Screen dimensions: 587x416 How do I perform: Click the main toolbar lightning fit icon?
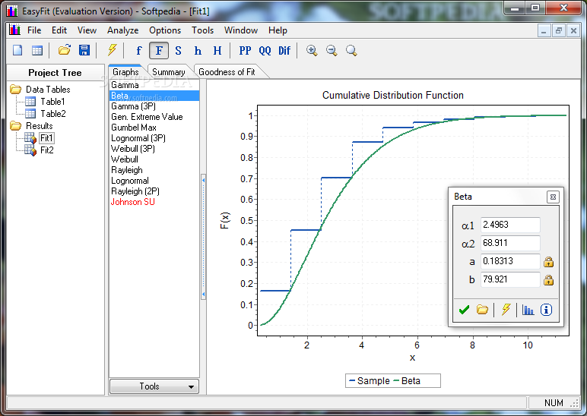pyautogui.click(x=112, y=50)
